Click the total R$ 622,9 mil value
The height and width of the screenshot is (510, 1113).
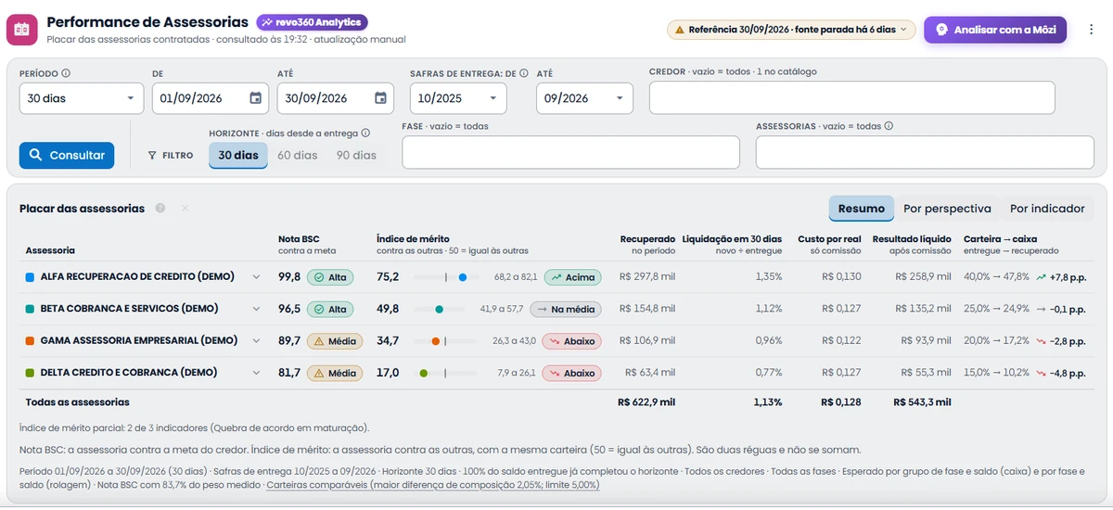click(x=646, y=402)
